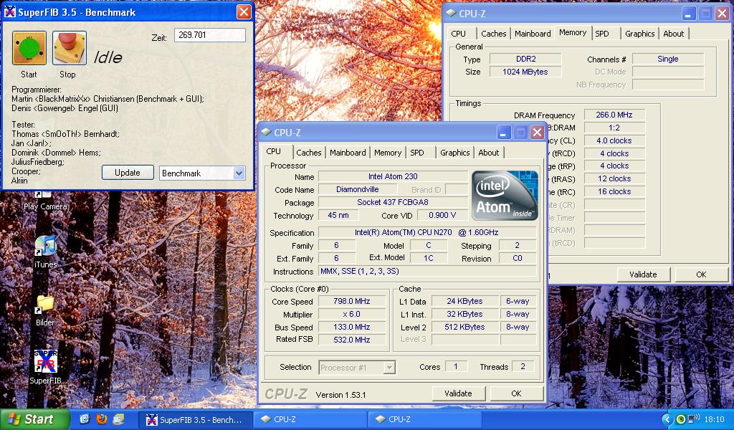
Task: Launch the SuperFIB desktop shortcut
Action: (x=45, y=367)
